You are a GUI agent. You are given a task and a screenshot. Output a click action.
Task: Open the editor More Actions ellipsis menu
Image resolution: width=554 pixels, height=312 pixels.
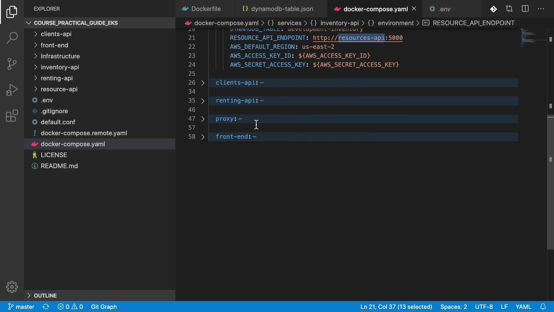coord(541,9)
